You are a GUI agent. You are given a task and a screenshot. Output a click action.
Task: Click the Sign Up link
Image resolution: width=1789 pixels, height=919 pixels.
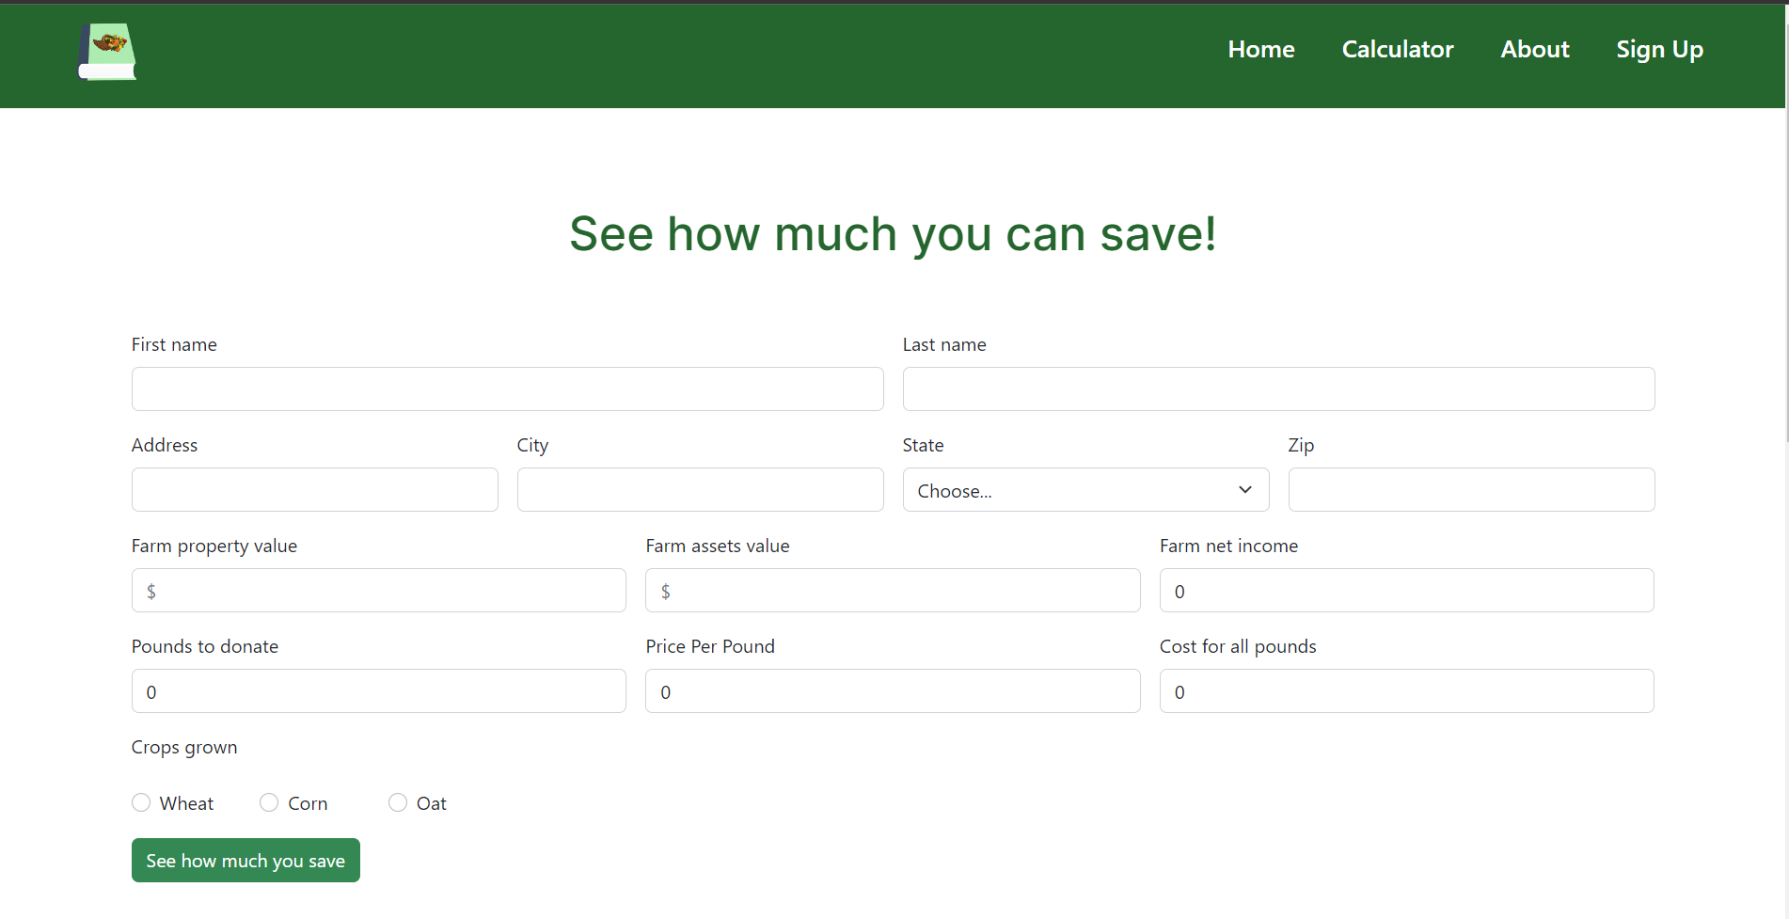1659,49
